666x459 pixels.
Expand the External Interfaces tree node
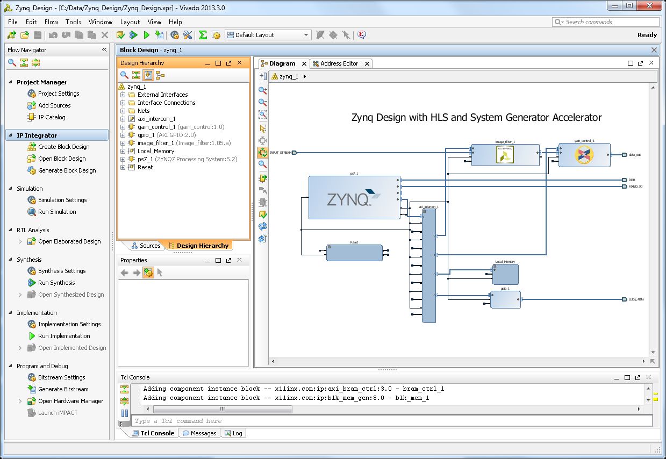123,95
